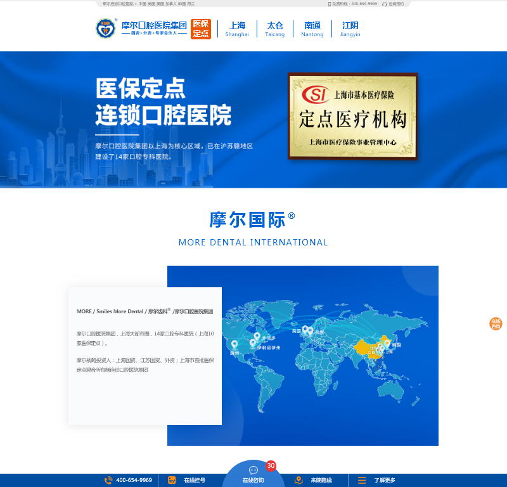Click the 在线挂号 registration form icon
Image resolution: width=507 pixels, height=487 pixels.
coord(172,480)
